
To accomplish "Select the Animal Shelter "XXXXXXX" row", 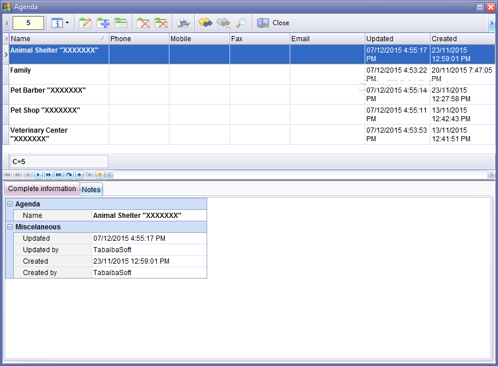I will coord(252,54).
